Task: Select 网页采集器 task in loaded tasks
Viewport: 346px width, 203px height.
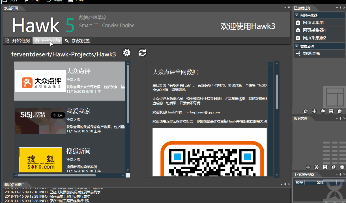Action: click(319, 23)
